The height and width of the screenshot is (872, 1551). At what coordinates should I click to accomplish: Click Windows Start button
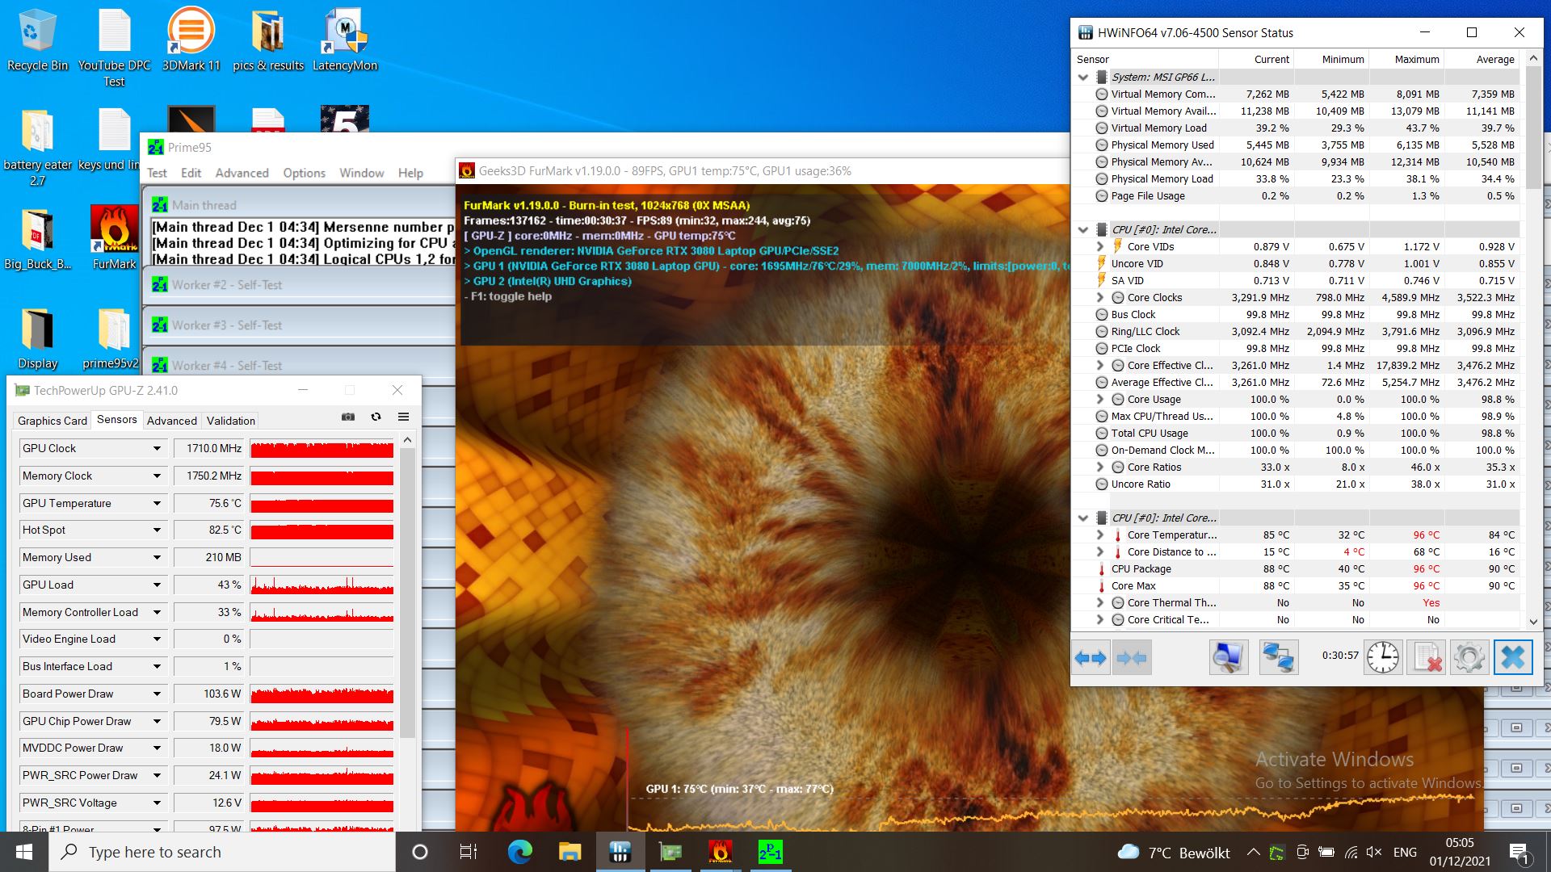23,852
